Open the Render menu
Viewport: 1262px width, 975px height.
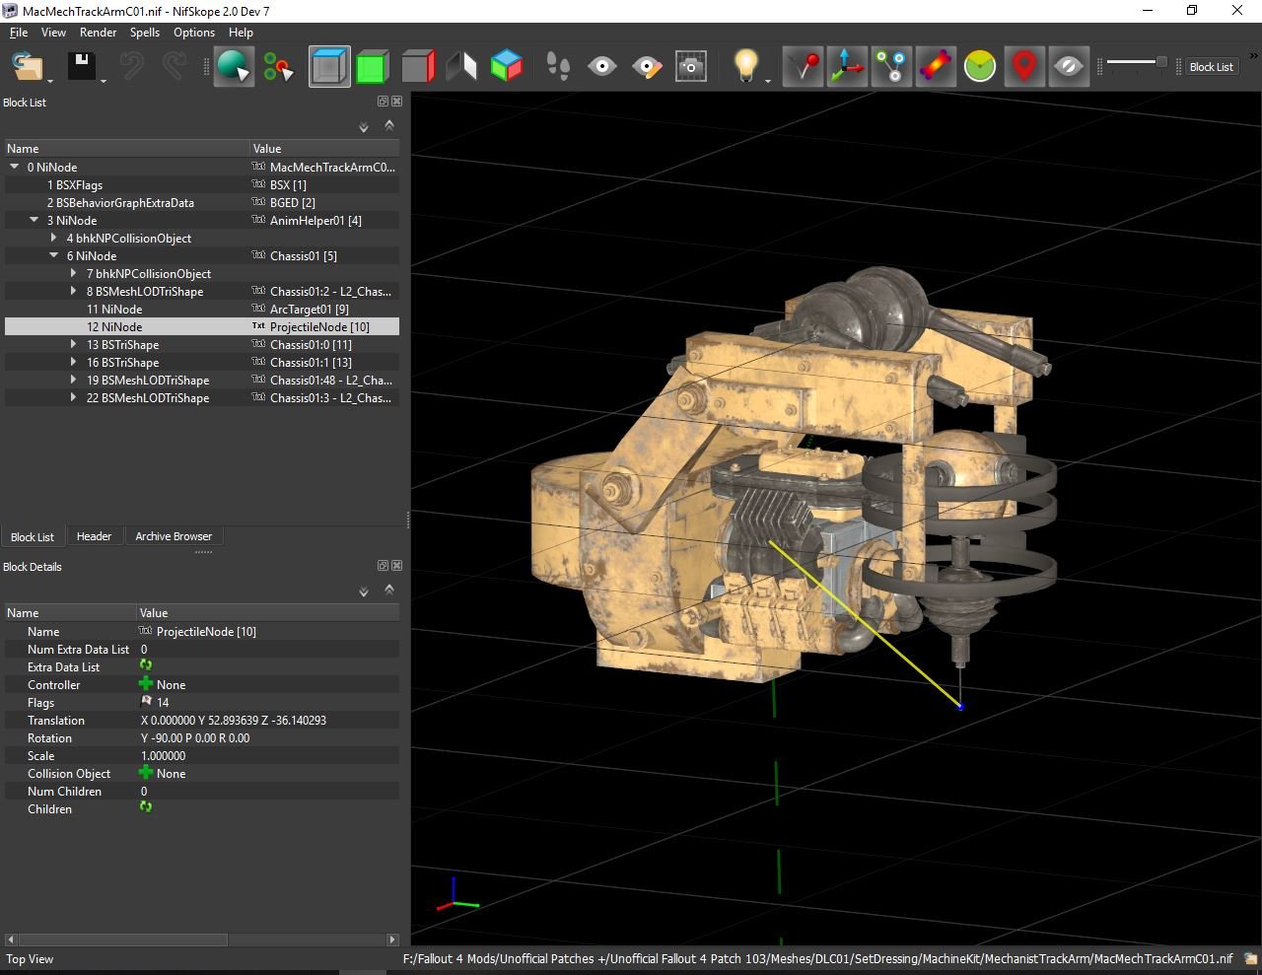(x=99, y=32)
